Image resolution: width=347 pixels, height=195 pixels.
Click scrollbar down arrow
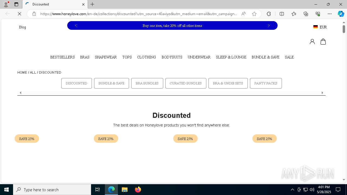tap(344, 180)
